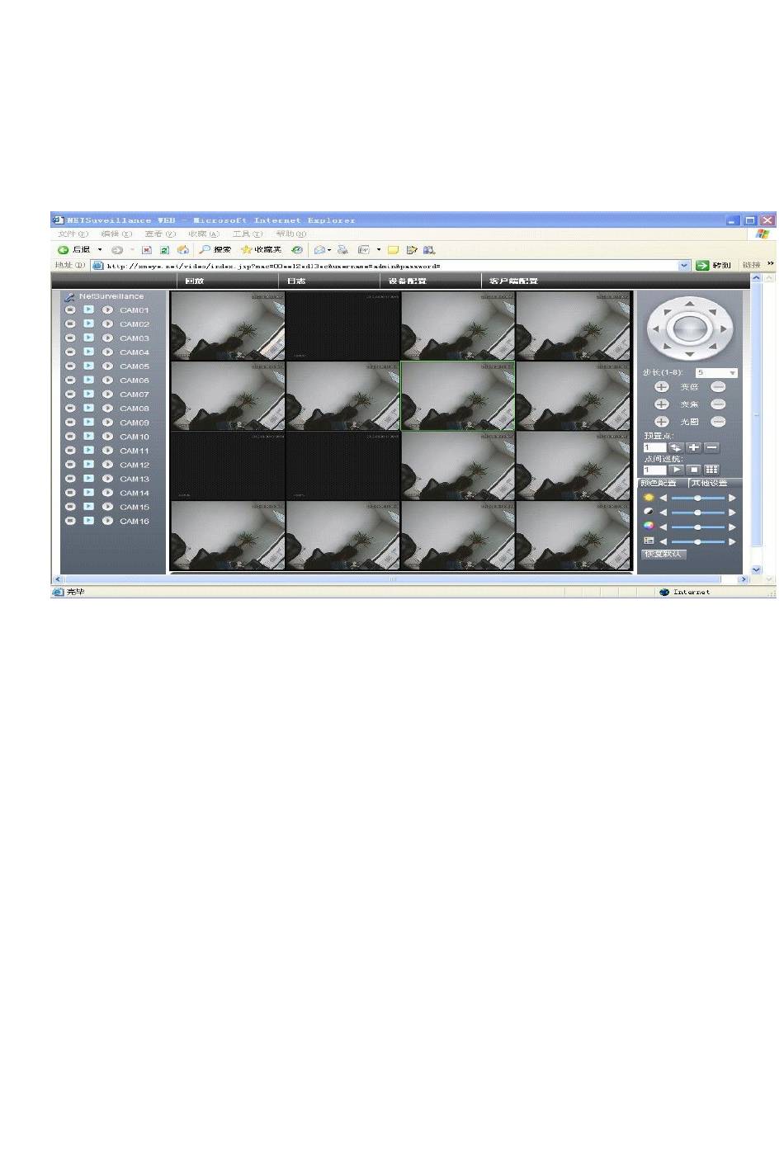
Task: Click the brightness sun icon
Action: click(x=649, y=498)
